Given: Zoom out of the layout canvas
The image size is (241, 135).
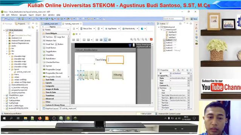Looking at the screenshot, I should (x=143, y=39).
